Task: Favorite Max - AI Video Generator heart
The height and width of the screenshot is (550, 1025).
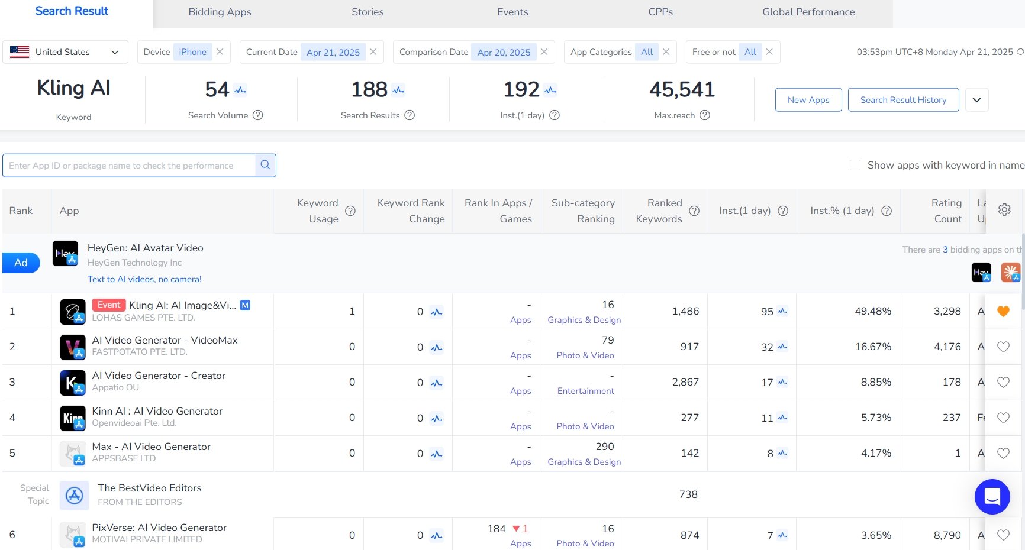Action: [1003, 453]
